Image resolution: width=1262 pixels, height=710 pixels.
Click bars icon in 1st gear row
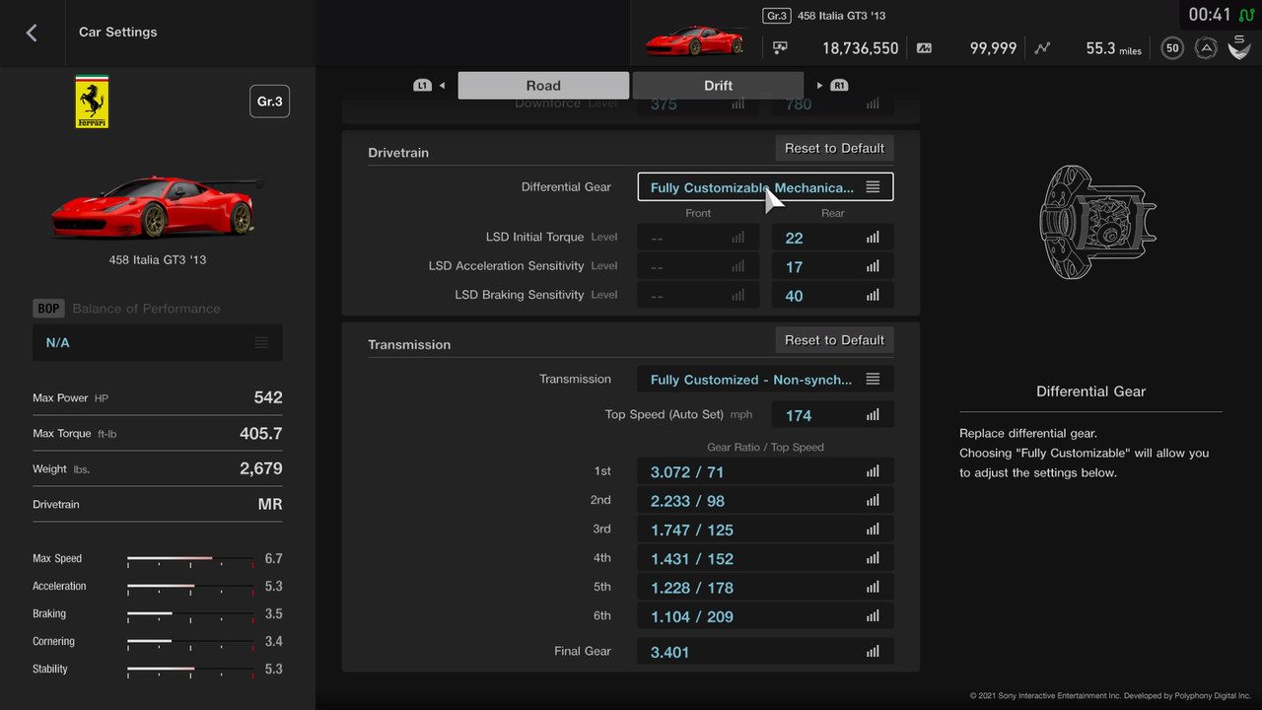click(873, 472)
